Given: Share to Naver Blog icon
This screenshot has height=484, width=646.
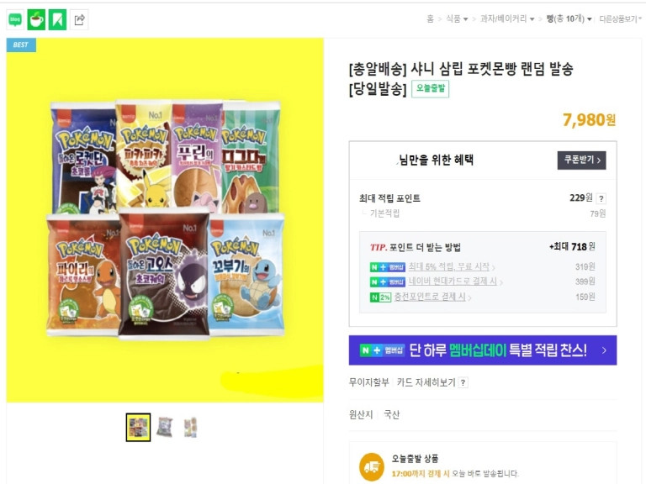Looking at the screenshot, I should 15,19.
